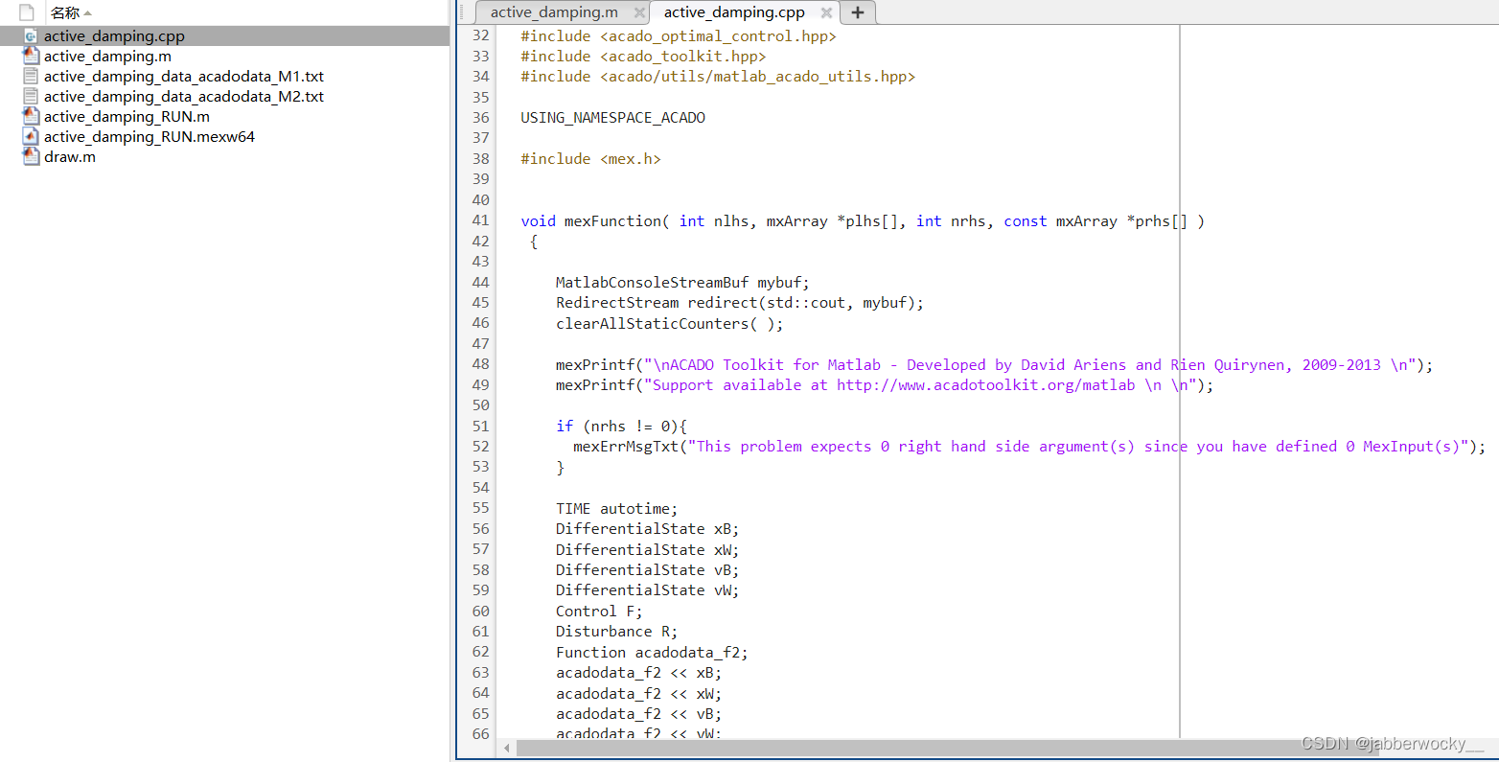Click the mexErrMsgTxt call on line 52
The width and height of the screenshot is (1499, 762).
click(1029, 447)
